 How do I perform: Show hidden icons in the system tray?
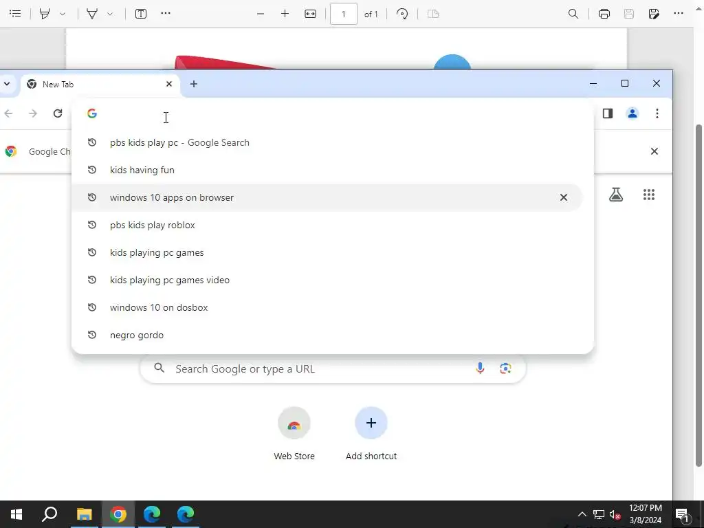(582, 514)
